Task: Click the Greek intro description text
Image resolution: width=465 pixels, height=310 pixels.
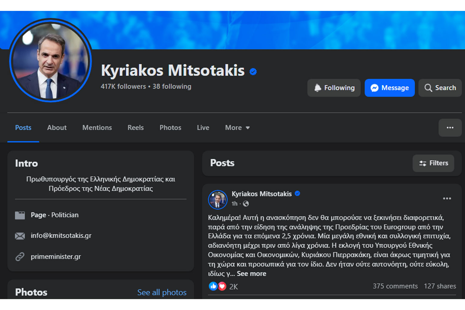Action: click(x=101, y=184)
